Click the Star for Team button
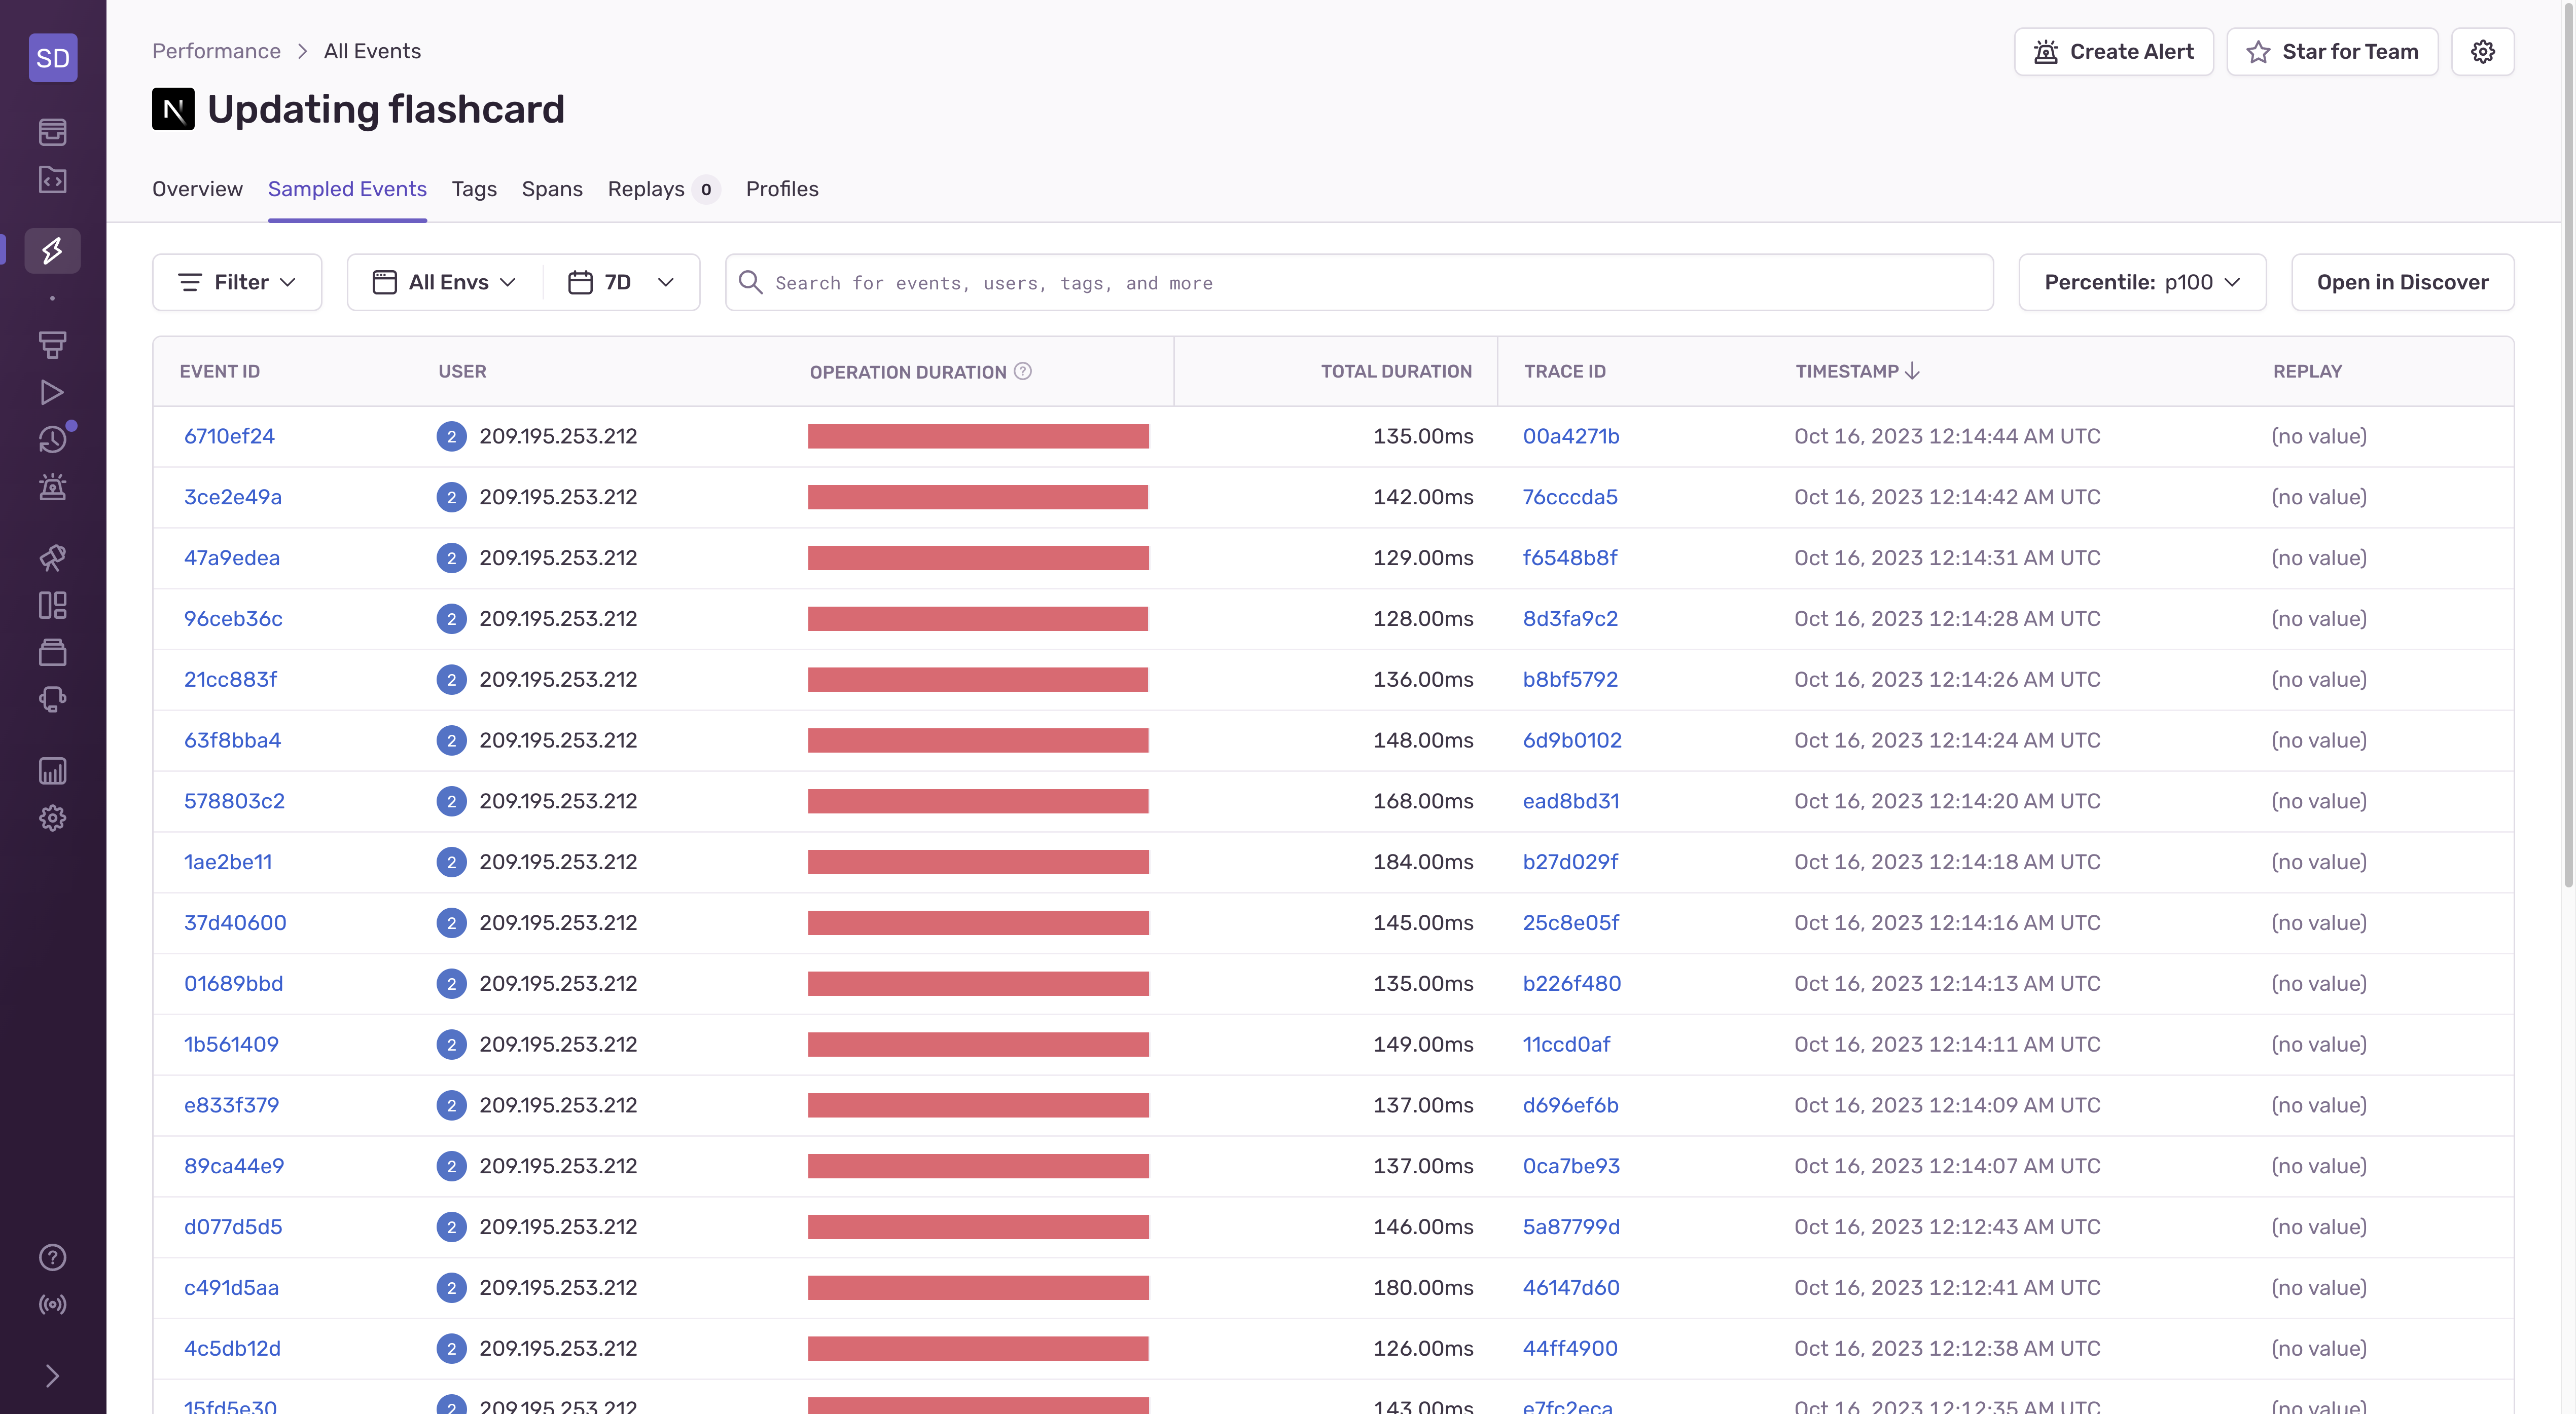 pyautogui.click(x=2332, y=52)
